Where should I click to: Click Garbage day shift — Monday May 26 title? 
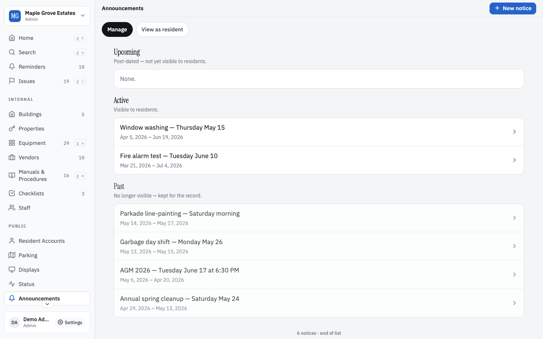(171, 242)
